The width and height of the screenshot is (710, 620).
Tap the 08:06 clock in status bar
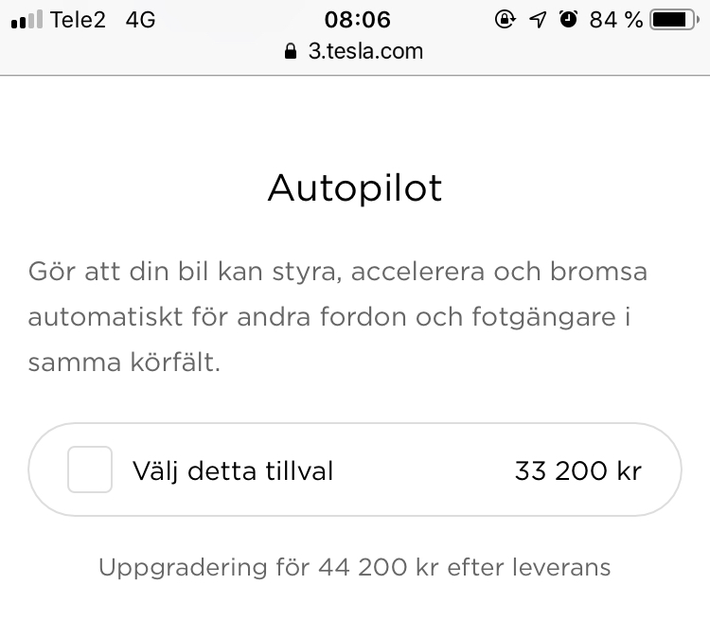(357, 20)
